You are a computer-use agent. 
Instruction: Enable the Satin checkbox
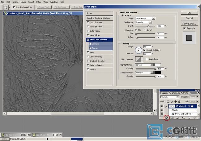(88, 52)
